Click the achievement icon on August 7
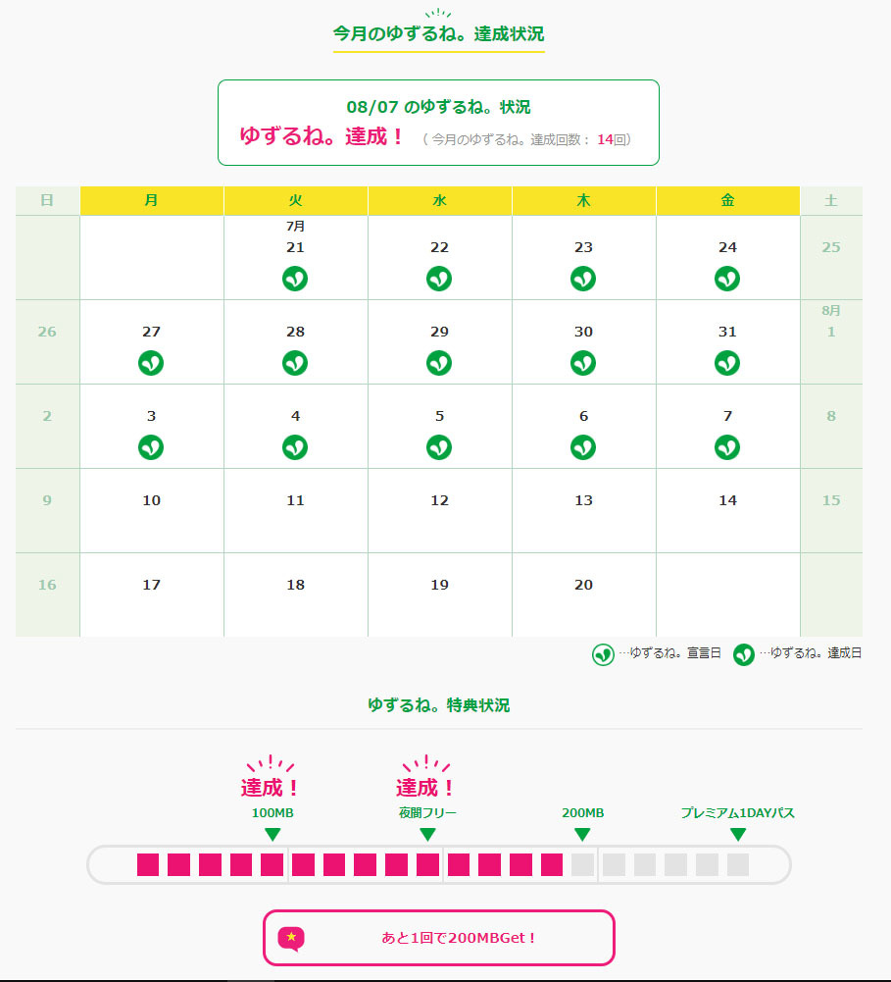This screenshot has width=891, height=982. click(727, 447)
